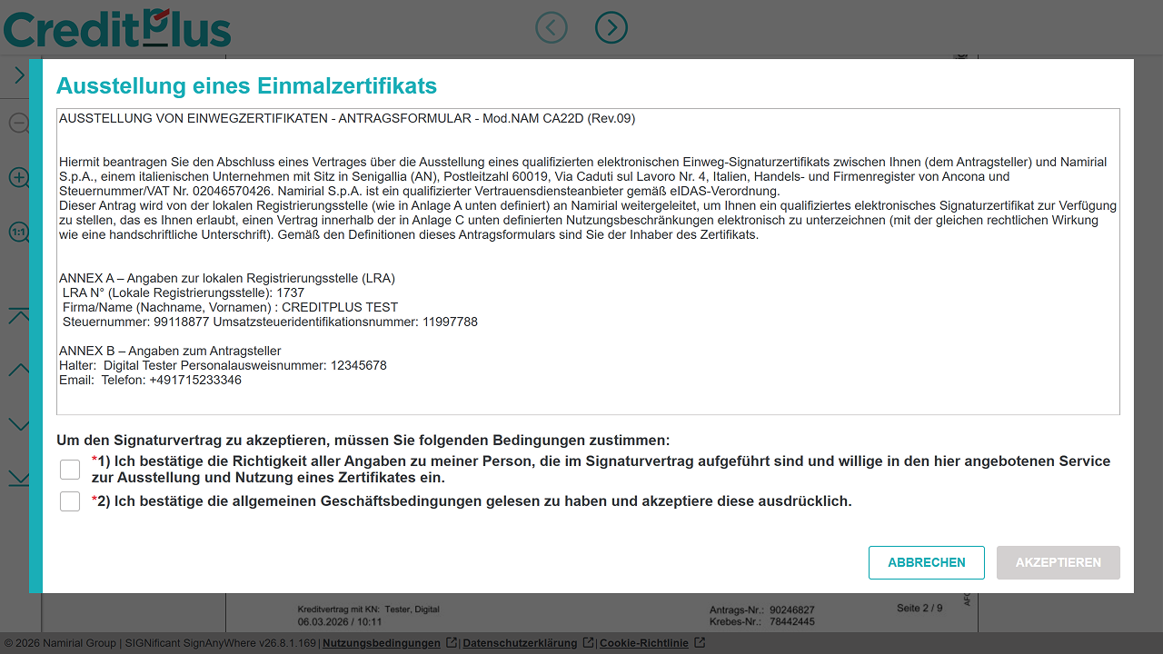Open the Datenschutzerklärung footer link
1163x654 pixels.
click(520, 643)
